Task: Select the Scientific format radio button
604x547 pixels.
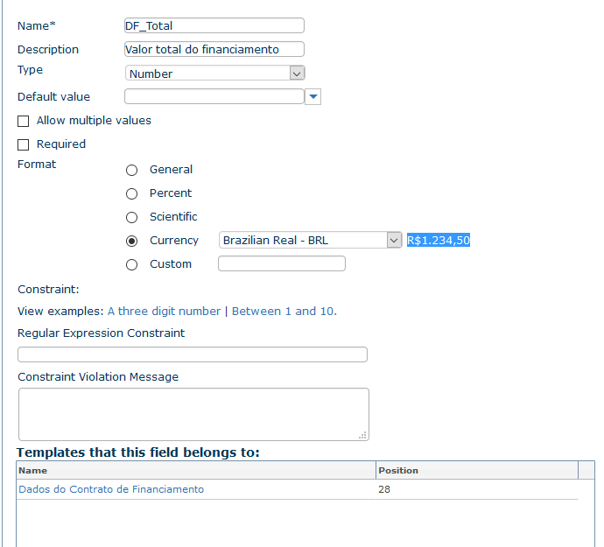Action: pos(132,217)
